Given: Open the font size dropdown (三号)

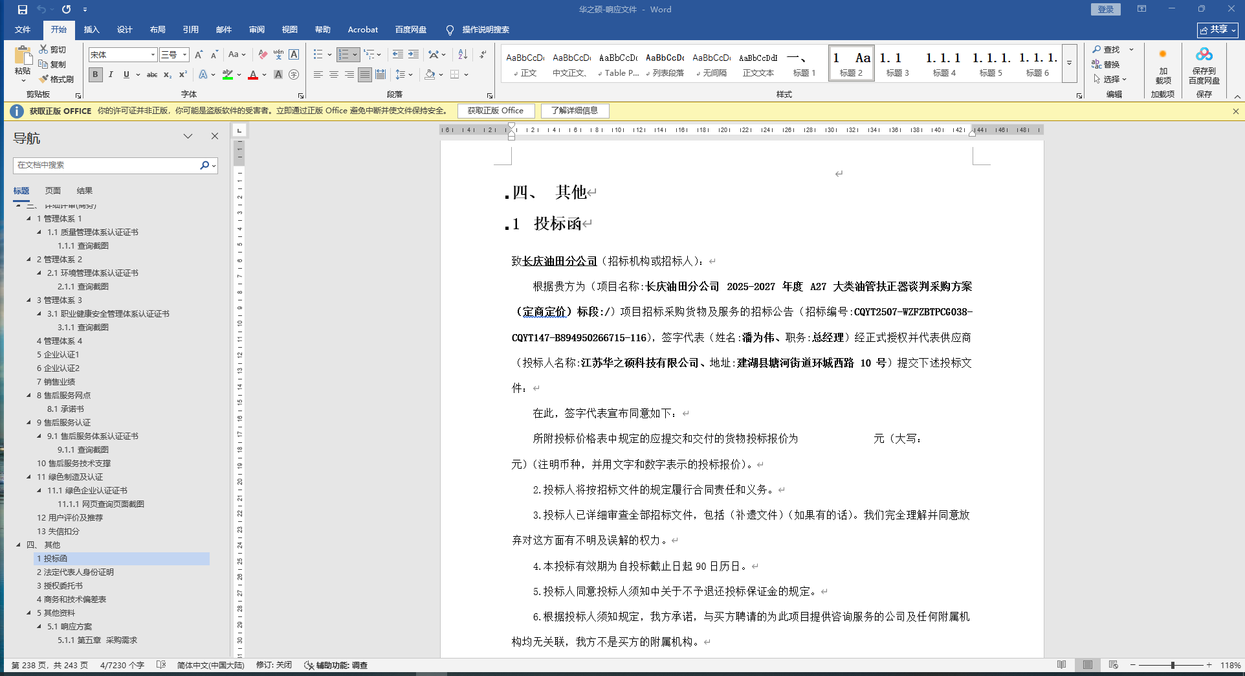Looking at the screenshot, I should click(184, 55).
